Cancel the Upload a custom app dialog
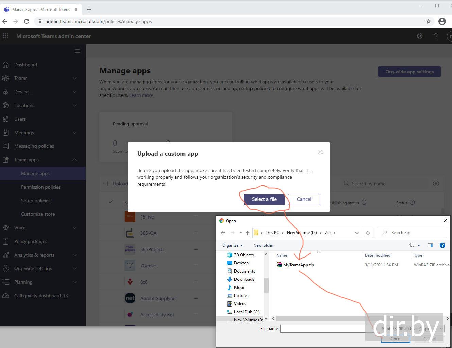 [304, 199]
